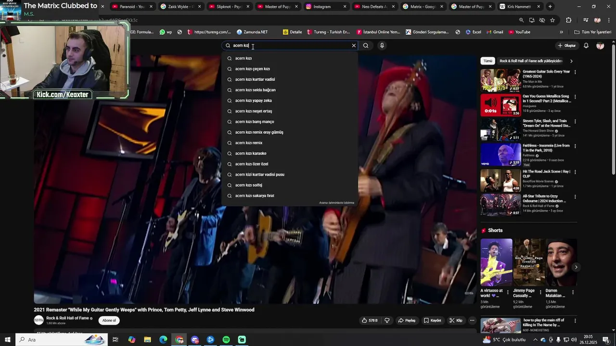616x346 pixels.
Task: Open options for Steven Tyler, Slash, and Train video
Action: coord(575,121)
